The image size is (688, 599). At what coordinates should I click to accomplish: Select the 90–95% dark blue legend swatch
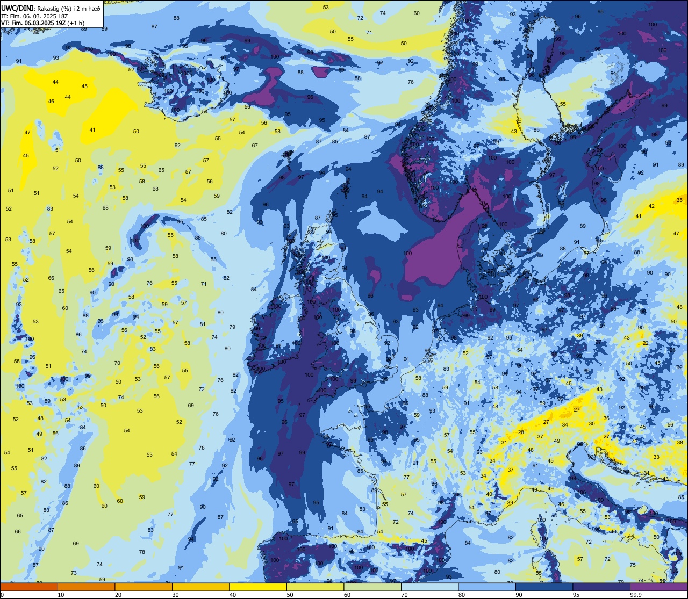point(544,587)
